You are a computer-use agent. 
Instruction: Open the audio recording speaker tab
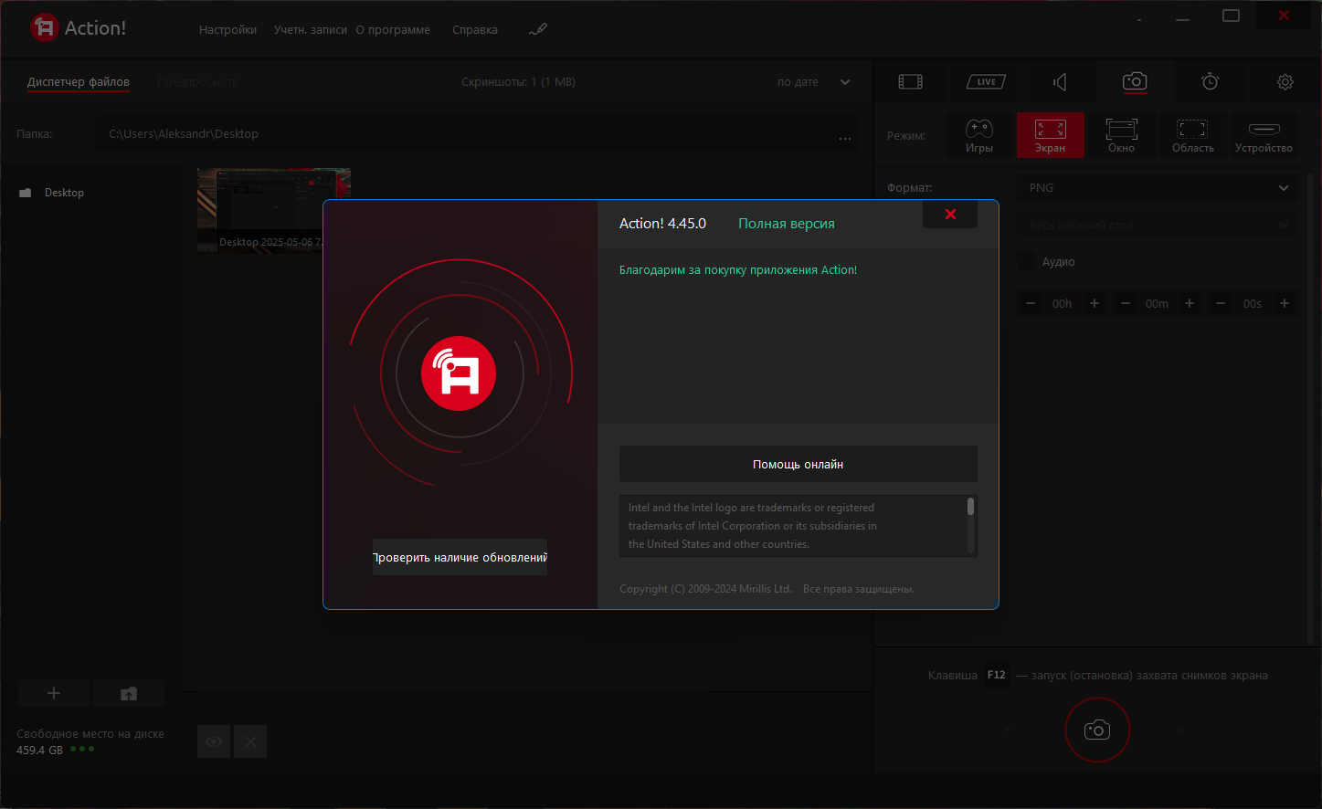[1060, 82]
